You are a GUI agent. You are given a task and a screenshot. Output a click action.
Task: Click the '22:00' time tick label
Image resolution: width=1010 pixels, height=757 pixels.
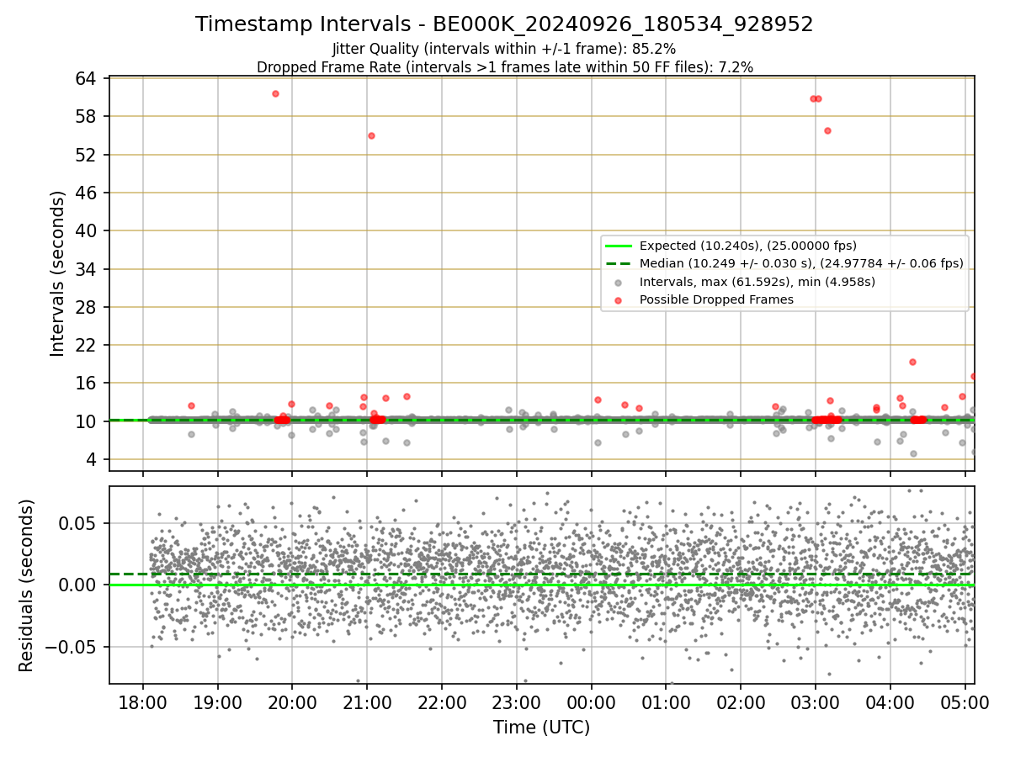pos(442,701)
